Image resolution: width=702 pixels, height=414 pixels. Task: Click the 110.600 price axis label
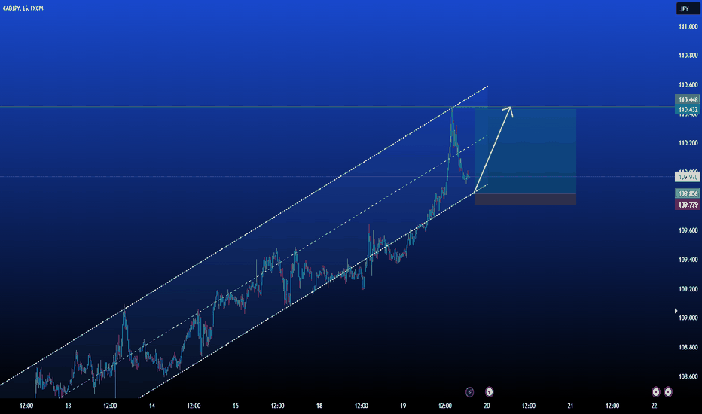688,84
